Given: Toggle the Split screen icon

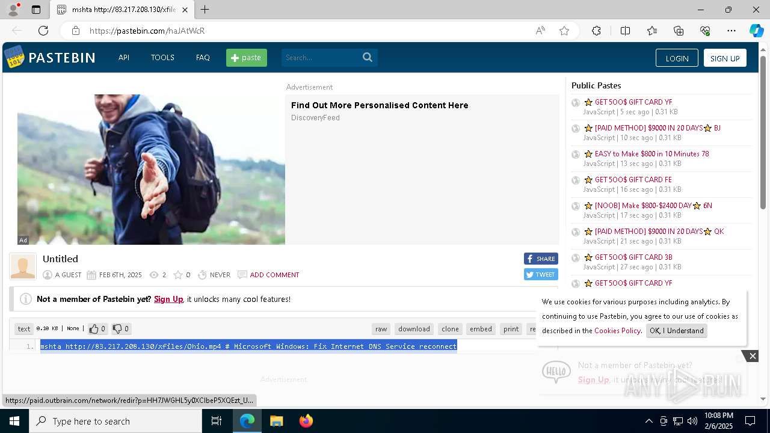Looking at the screenshot, I should [x=625, y=31].
